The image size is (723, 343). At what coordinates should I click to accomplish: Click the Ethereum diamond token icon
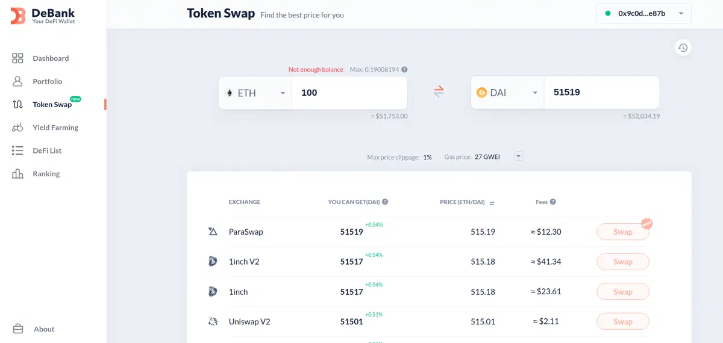coord(229,93)
